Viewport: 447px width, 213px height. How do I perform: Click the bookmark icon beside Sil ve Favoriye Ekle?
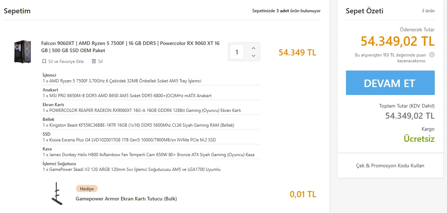point(44,62)
